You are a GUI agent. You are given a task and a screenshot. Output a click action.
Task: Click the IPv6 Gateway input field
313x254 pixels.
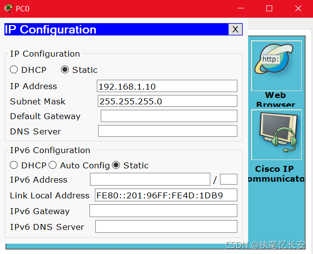[163, 211]
